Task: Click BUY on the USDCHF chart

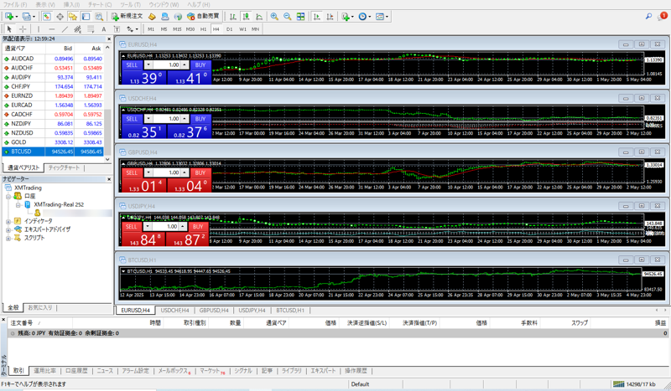Action: tap(200, 119)
